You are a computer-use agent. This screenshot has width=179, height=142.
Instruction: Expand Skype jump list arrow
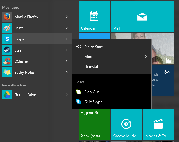pos(67,39)
